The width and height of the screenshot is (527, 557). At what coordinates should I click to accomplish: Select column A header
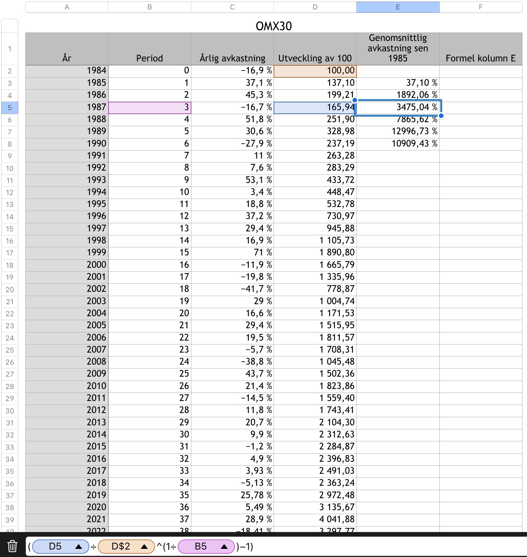[x=67, y=7]
